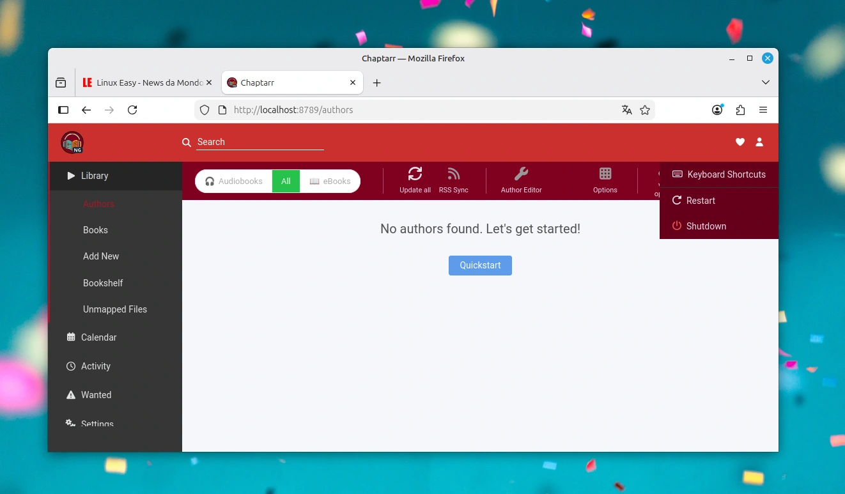
Task: Click the magnifier search icon
Action: tap(187, 142)
